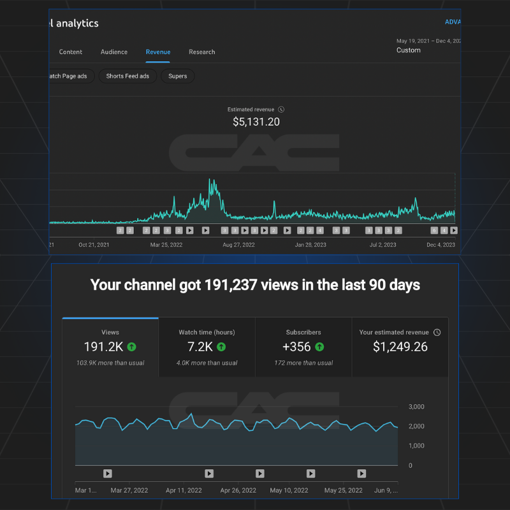This screenshot has width=510, height=510.
Task: Click the first 2 marker in revenue timeline
Action: pos(120,230)
